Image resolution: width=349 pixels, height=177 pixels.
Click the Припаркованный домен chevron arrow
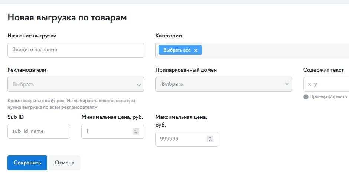(287, 84)
